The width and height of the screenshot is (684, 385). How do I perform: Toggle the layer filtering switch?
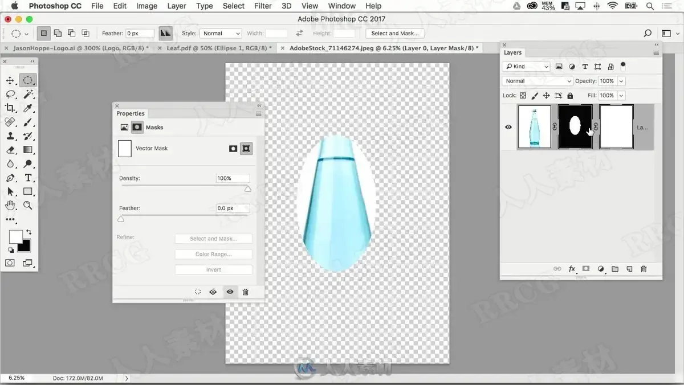(623, 65)
